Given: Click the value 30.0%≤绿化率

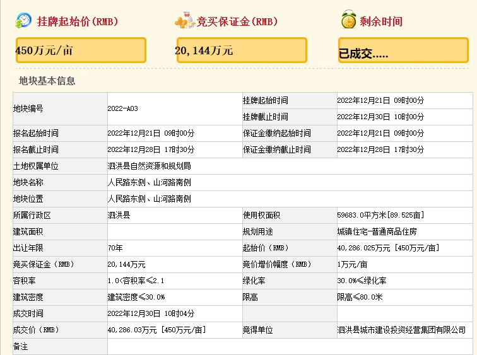Looking at the screenshot, I should coord(362,281).
